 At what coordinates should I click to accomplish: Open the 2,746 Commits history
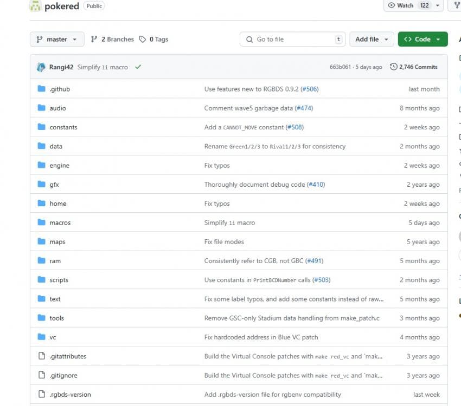tap(414, 67)
